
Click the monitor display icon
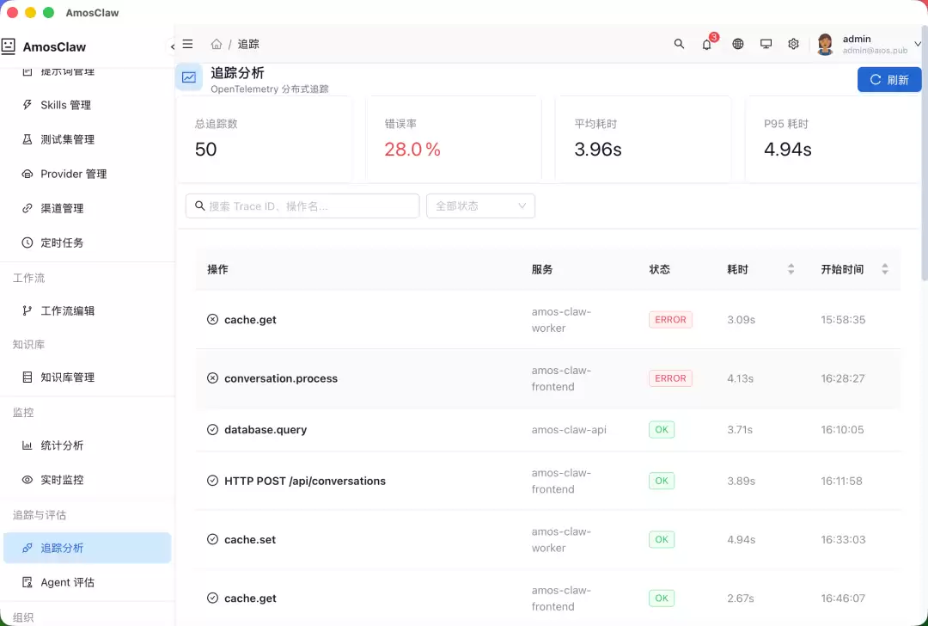coord(766,44)
